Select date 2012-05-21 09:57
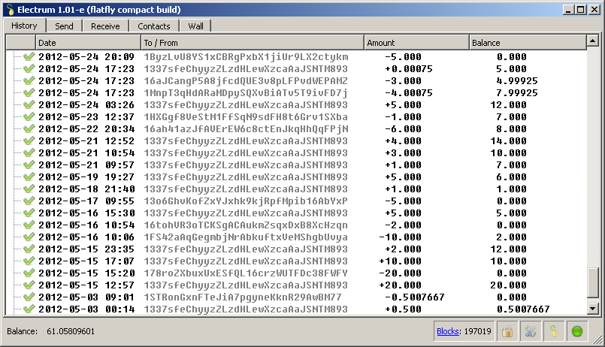 86,165
